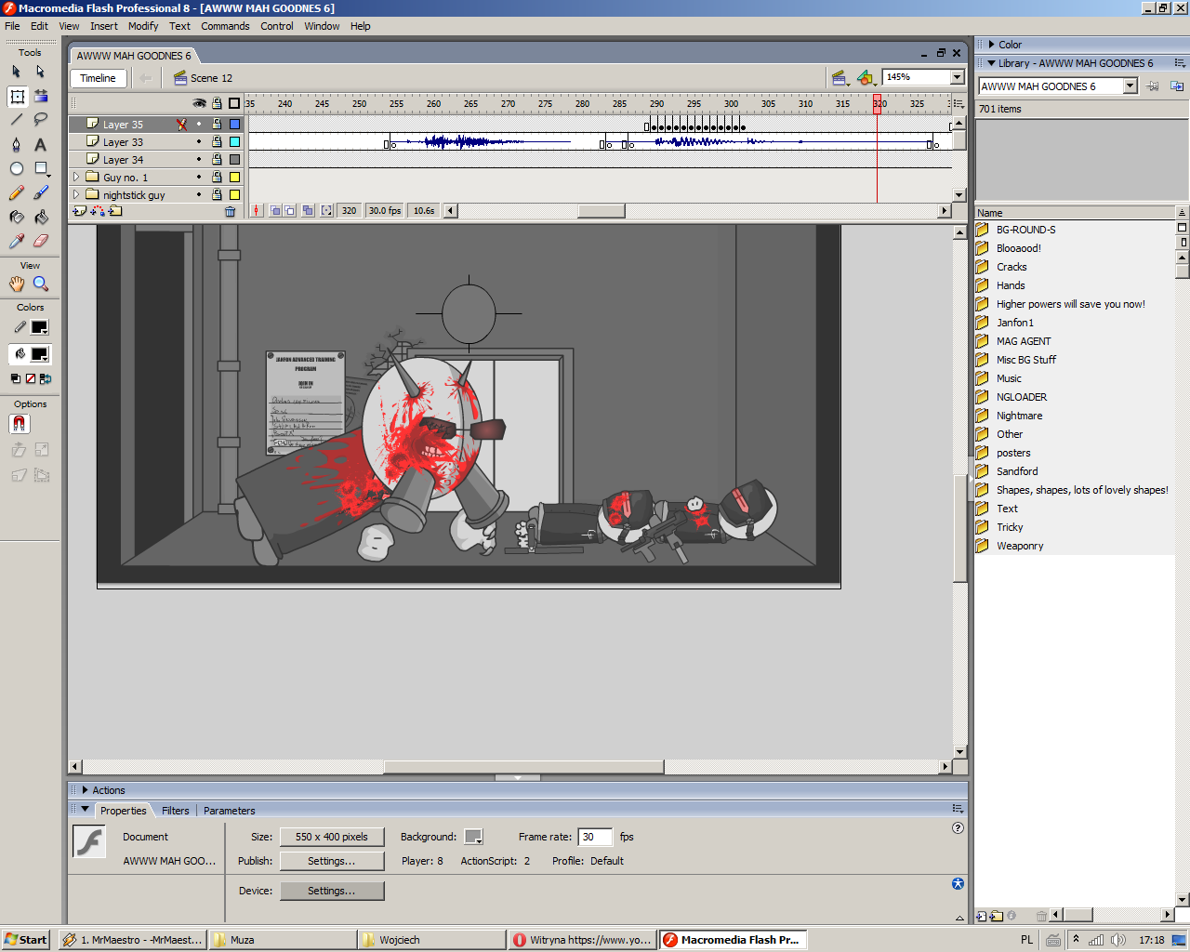Click the fill color swatch
The image size is (1190, 952).
click(39, 354)
